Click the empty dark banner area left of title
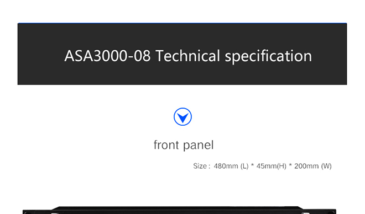 tap(41, 55)
